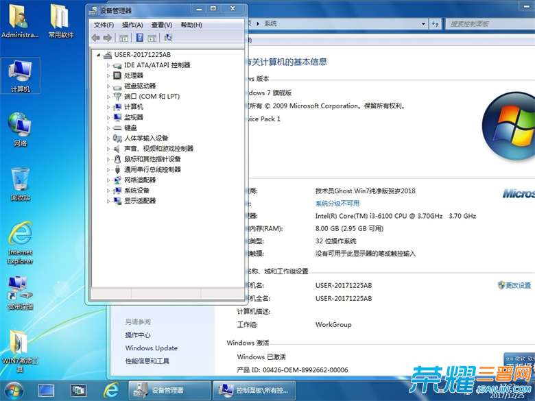Open the 帮助(H) menu

click(x=191, y=25)
